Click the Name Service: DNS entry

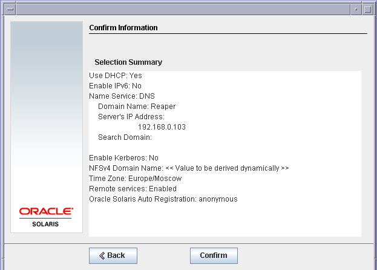point(122,96)
